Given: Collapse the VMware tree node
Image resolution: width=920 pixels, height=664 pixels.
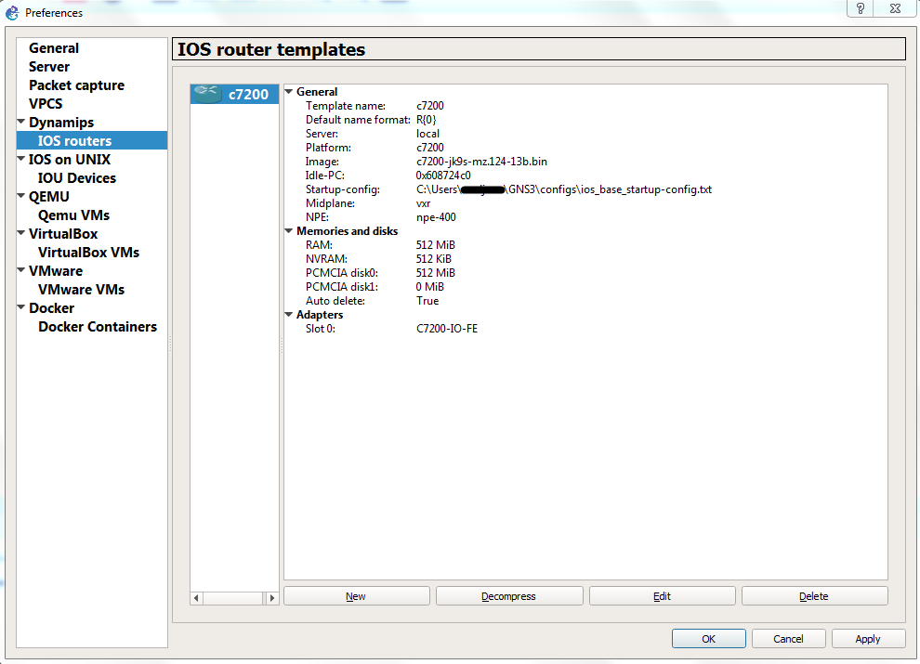Looking at the screenshot, I should [x=21, y=270].
